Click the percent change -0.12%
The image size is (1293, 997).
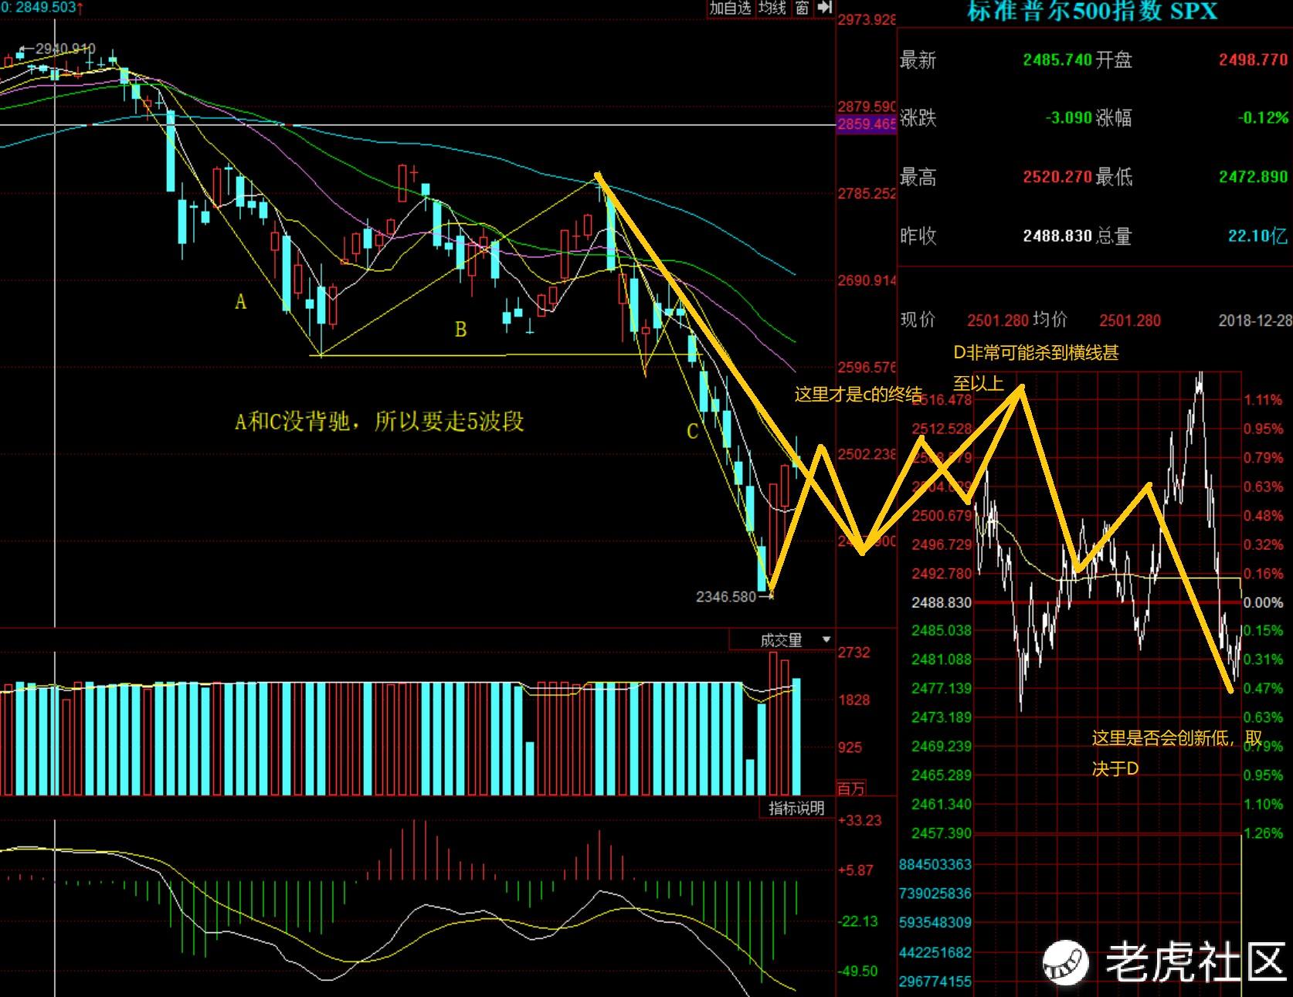[x=1263, y=118]
